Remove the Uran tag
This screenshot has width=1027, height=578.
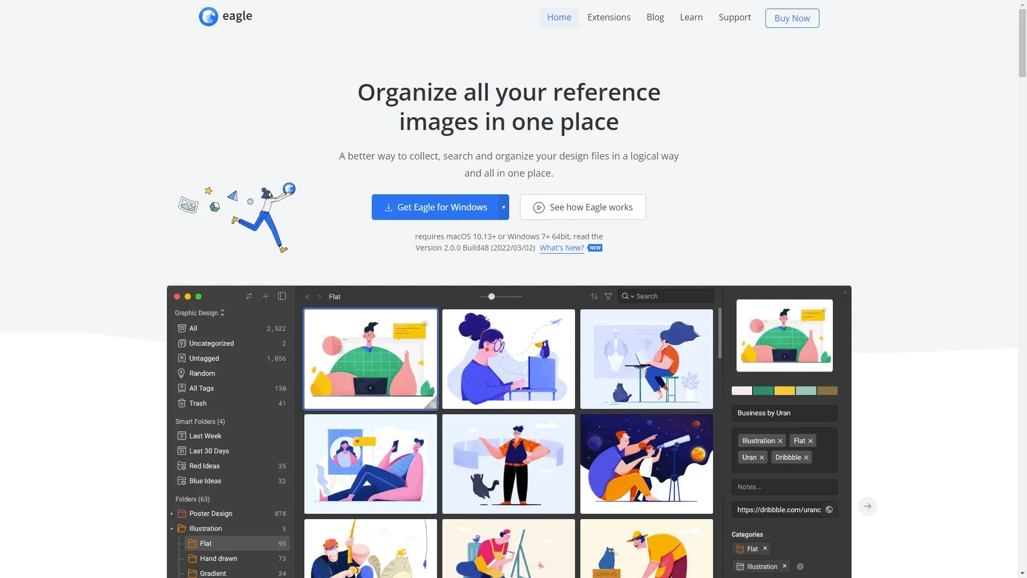tap(762, 458)
